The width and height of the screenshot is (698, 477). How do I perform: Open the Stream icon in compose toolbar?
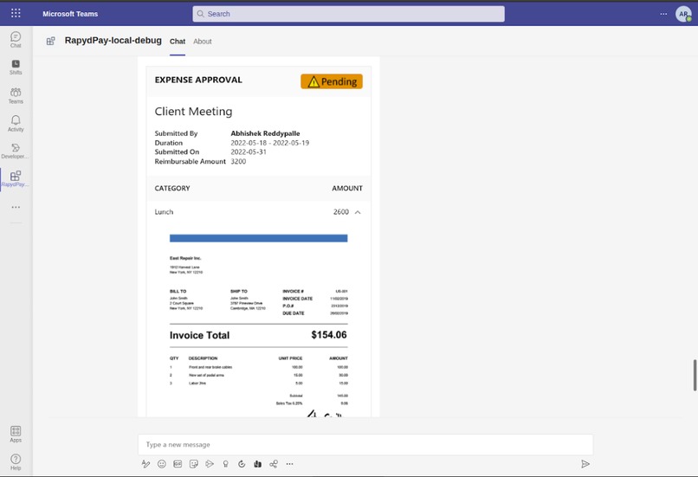point(210,464)
